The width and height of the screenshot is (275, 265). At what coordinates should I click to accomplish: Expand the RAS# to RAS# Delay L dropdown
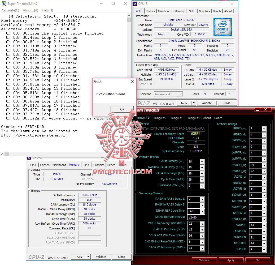click(x=202, y=199)
